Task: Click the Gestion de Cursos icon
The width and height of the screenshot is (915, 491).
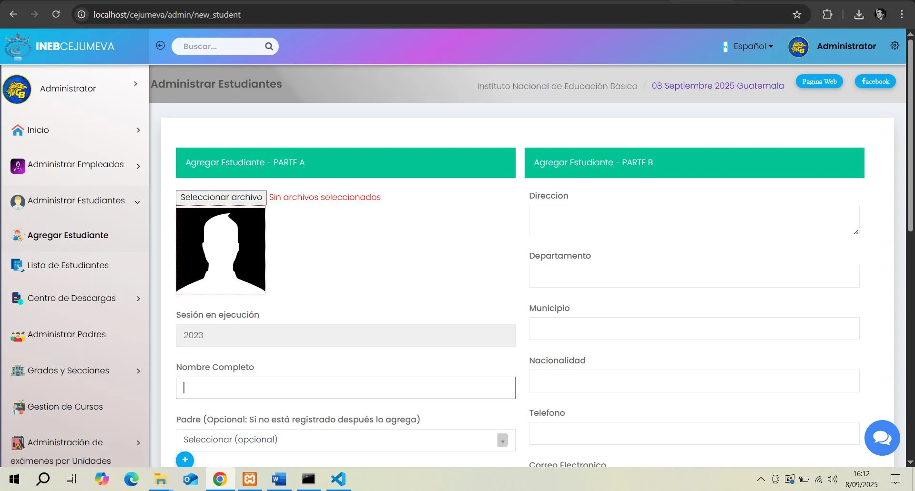Action: point(18,407)
